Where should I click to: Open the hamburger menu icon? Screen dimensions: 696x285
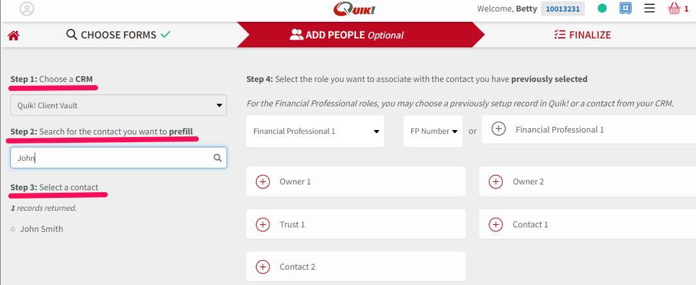[x=649, y=8]
